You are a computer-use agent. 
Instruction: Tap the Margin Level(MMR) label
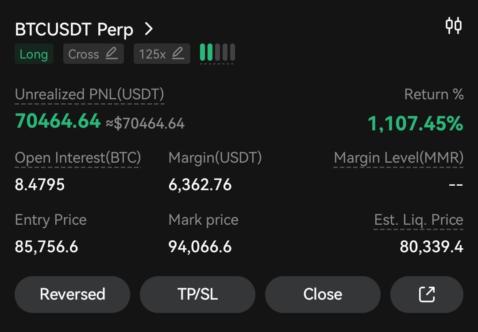click(x=398, y=158)
